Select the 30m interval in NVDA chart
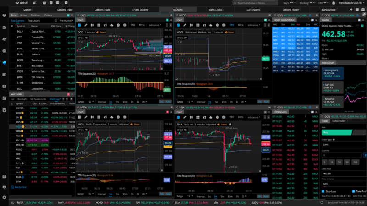 click(125, 194)
